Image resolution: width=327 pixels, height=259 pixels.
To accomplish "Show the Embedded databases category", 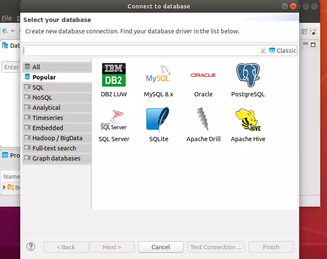I will point(57,128).
